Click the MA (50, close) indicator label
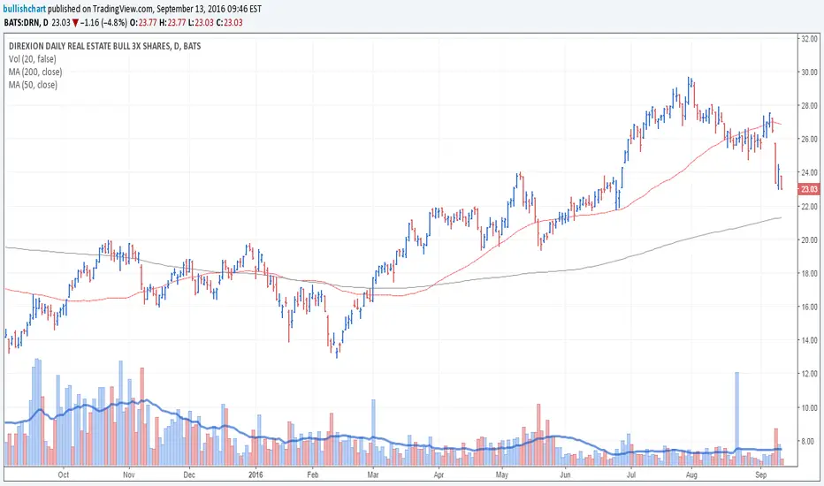Screen dimensions: 824x486 click(x=33, y=85)
